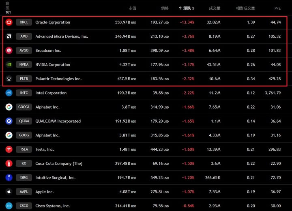292x211 pixels.
Task: Click the 成交量 column header
Action: [215, 8]
